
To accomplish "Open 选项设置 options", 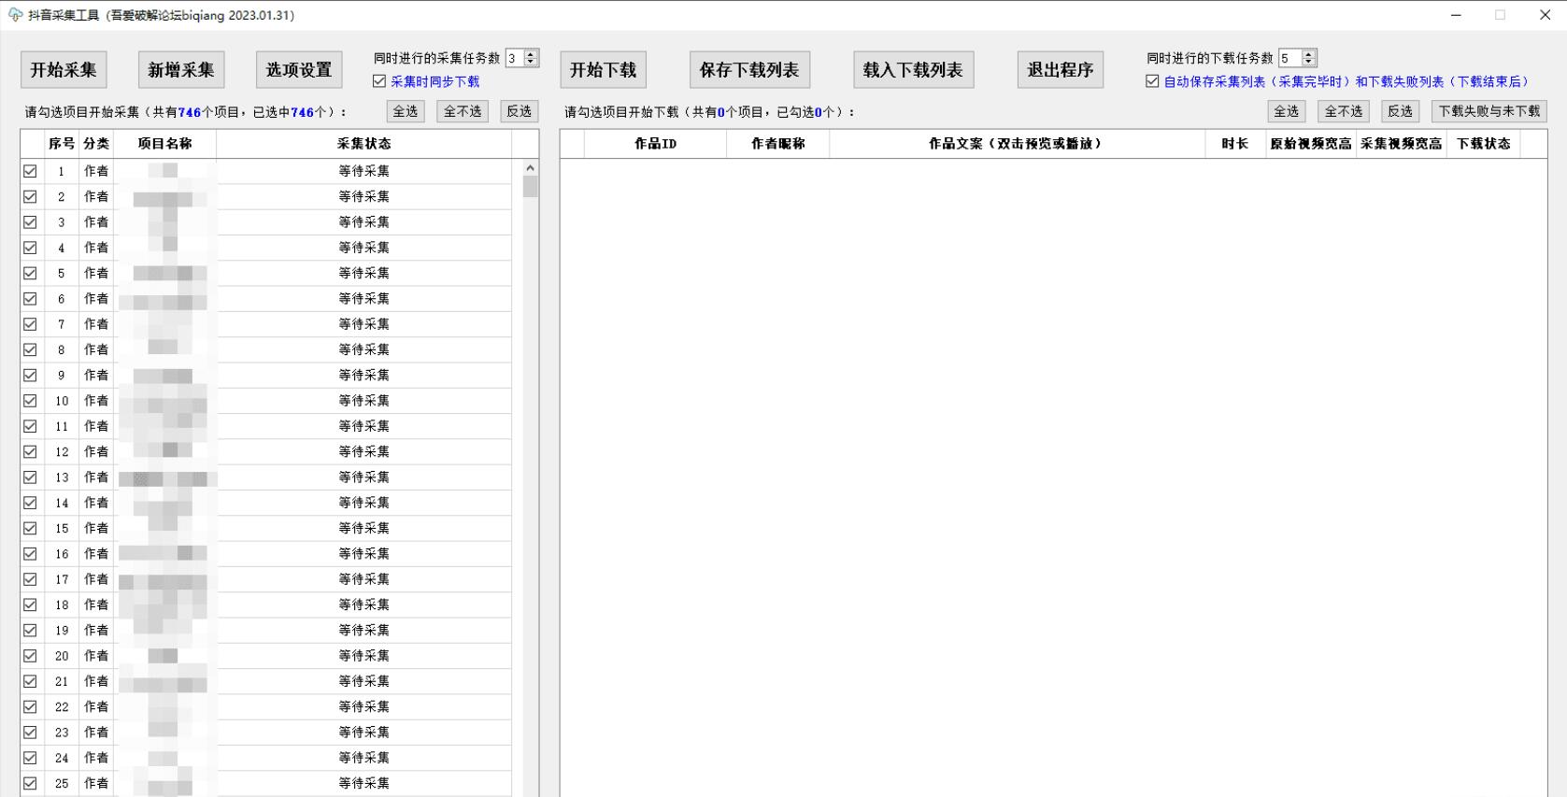I will (299, 70).
